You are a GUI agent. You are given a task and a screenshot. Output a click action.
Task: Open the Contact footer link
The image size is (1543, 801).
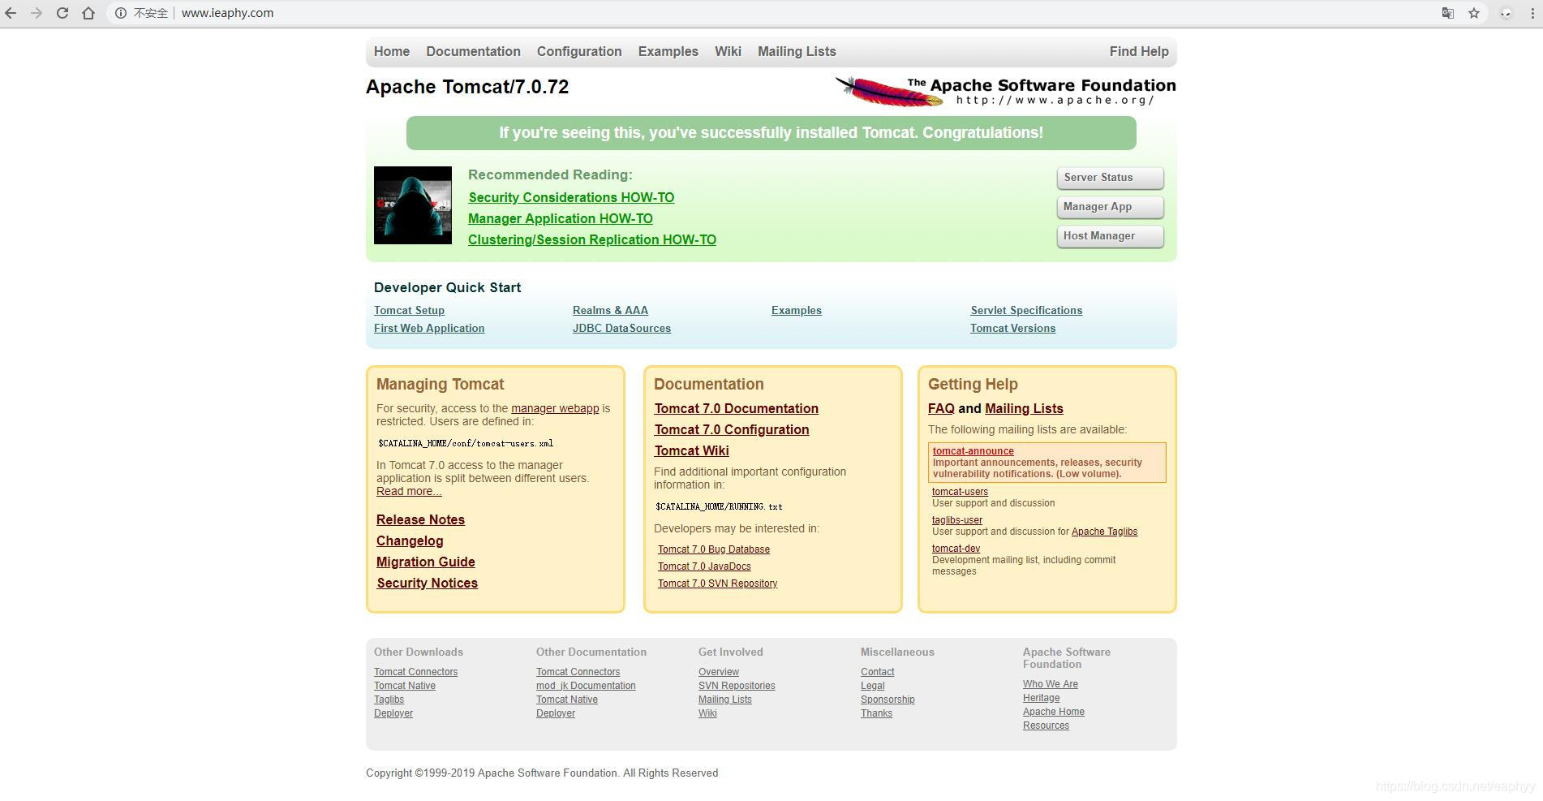pos(877,672)
